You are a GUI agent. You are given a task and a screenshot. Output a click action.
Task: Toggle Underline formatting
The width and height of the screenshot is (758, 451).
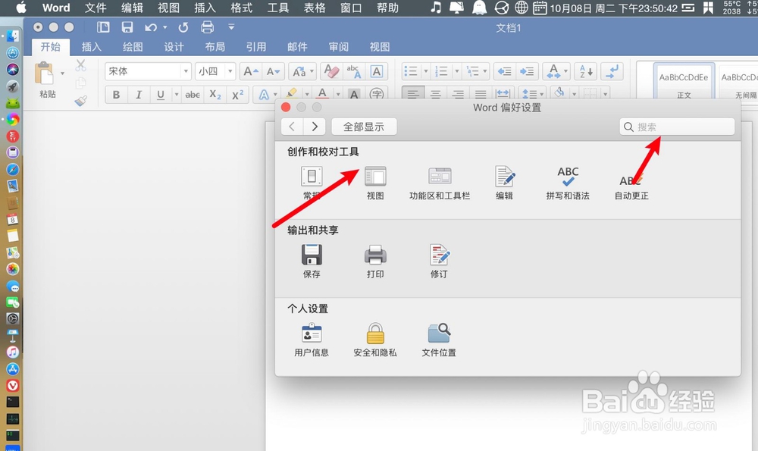coord(161,95)
